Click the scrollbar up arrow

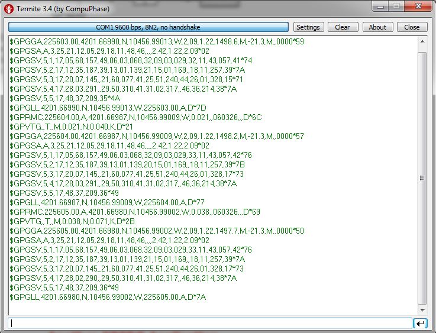(422, 42)
